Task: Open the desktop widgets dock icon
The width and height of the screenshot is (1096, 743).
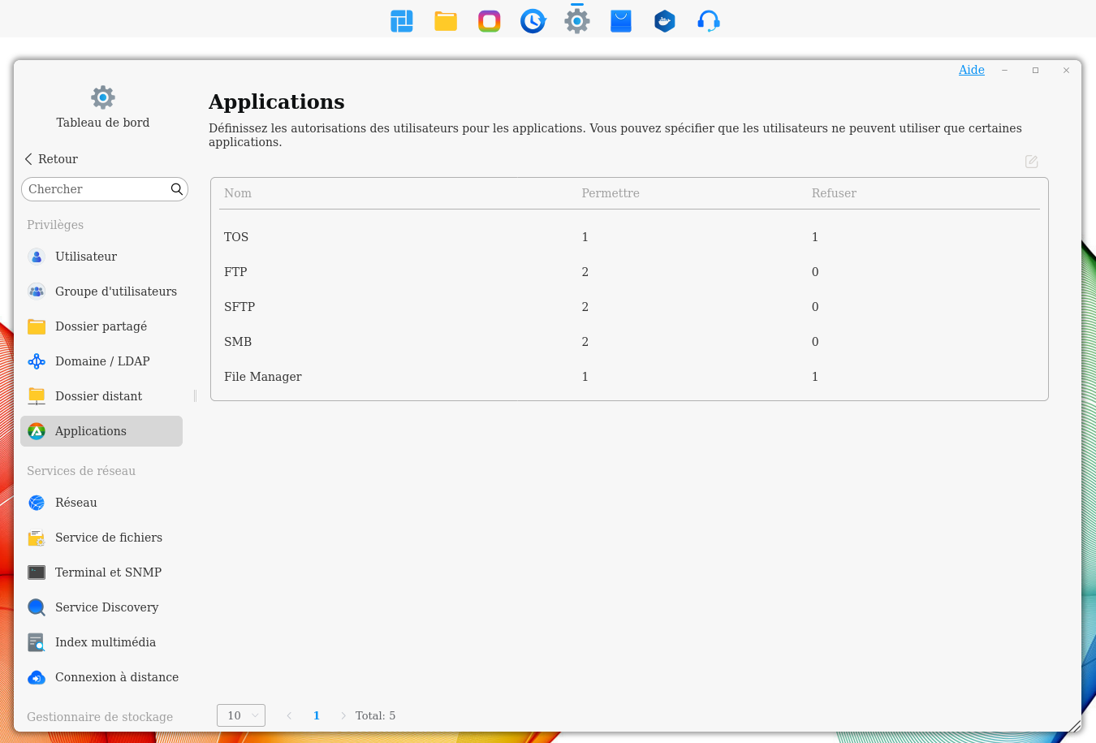Action: pyautogui.click(x=402, y=21)
